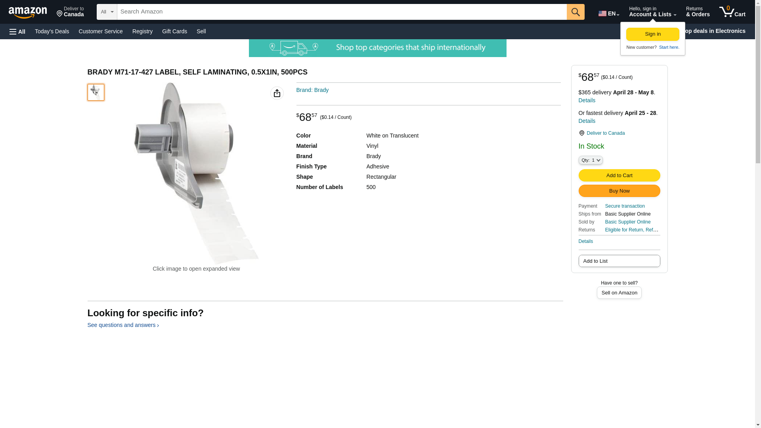761x428 pixels.
Task: Select the product thumbnail image
Action: pos(96,92)
